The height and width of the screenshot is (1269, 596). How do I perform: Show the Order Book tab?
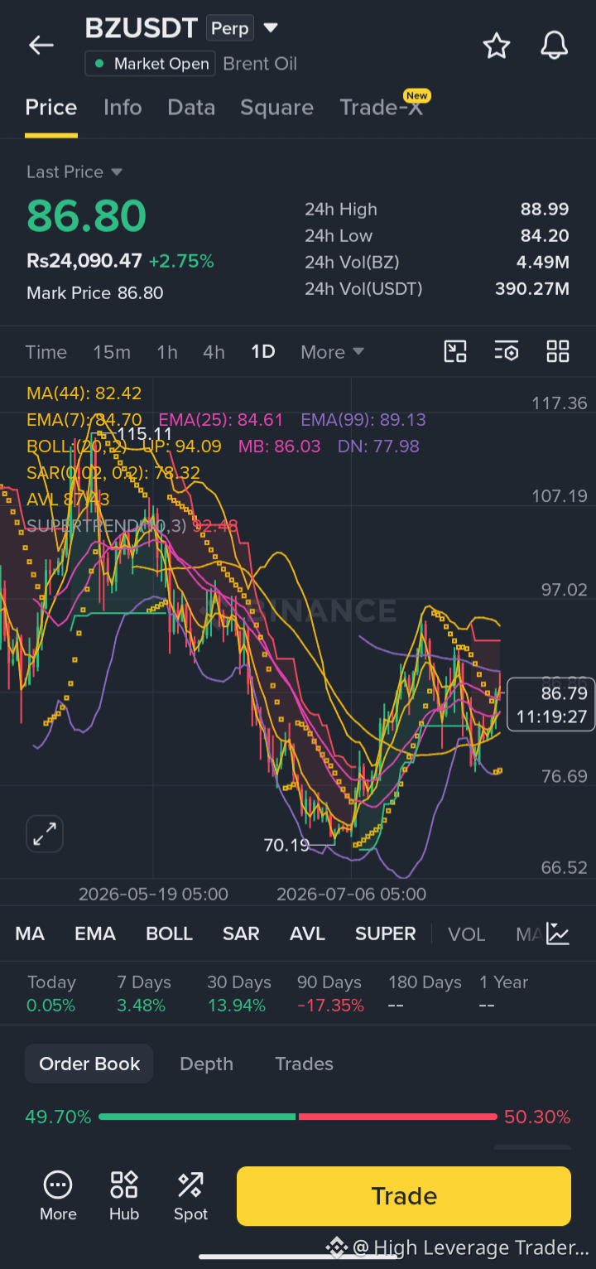click(x=89, y=1064)
